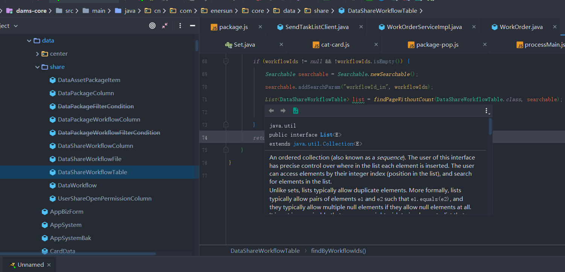
Task: Click the forward arrow in documentation popup
Action: pyautogui.click(x=283, y=111)
